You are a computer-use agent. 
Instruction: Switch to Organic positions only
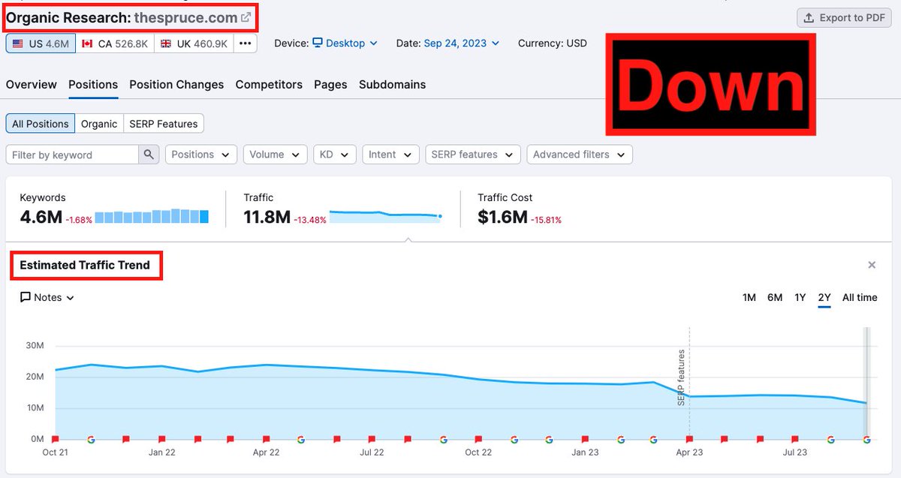[x=99, y=124]
